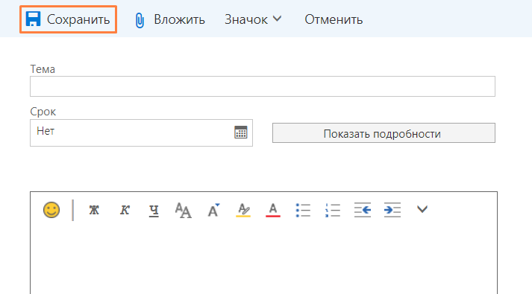This screenshot has height=294, width=532.
Task: Click the paperclip Вложить icon
Action: coord(140,20)
